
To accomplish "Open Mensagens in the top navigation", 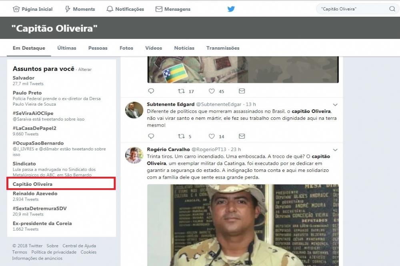I will [x=173, y=9].
